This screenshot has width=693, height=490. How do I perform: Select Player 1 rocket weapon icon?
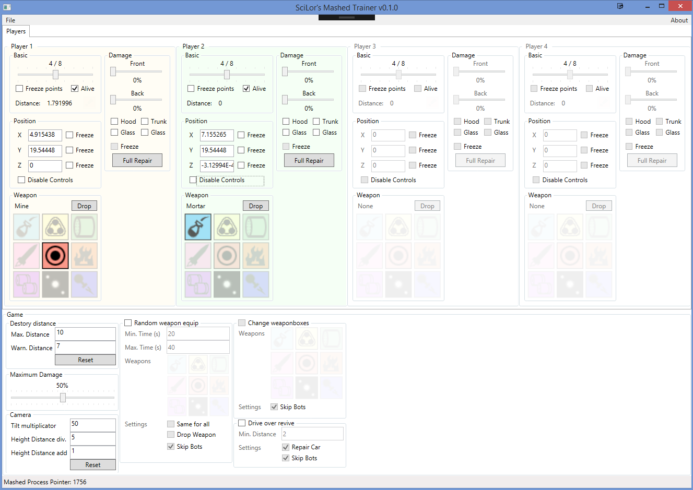pyautogui.click(x=27, y=256)
